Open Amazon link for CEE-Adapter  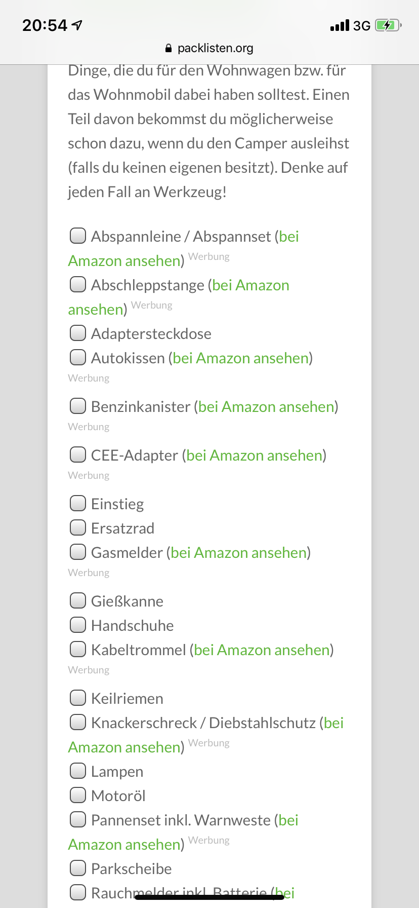point(254,456)
